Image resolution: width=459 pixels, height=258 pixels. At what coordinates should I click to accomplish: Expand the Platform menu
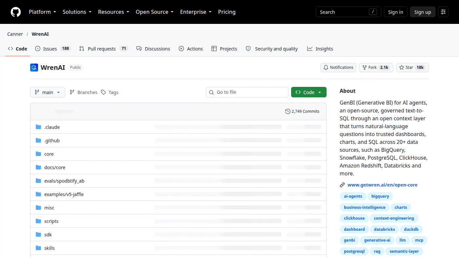coord(42,12)
